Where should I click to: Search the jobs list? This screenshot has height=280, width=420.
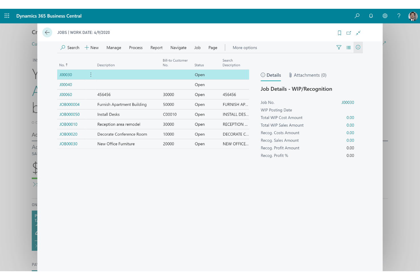tap(70, 48)
